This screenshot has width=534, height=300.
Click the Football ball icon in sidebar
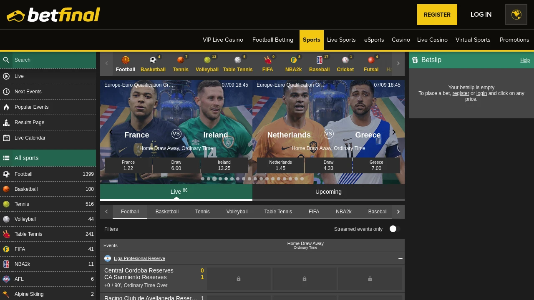point(6,174)
